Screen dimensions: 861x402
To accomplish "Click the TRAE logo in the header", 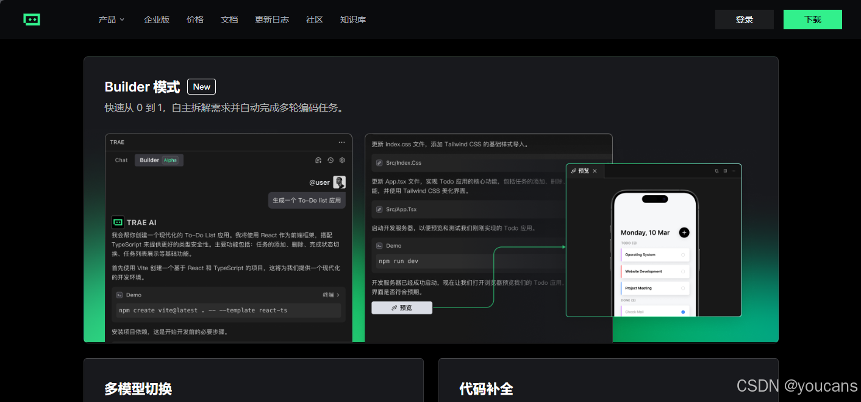I will coord(32,20).
